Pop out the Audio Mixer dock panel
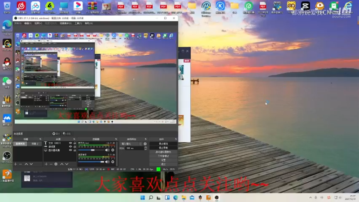 pyautogui.click(x=116, y=139)
